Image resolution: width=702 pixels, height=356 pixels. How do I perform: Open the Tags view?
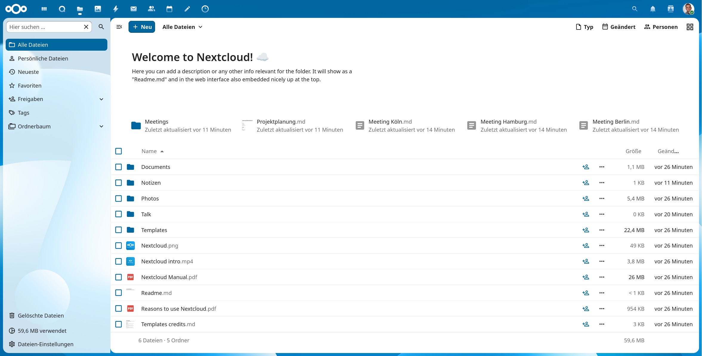56,113
